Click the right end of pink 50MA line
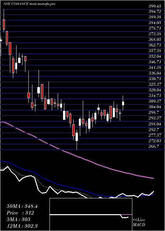Image resolution: width=165 pixels, height=231 pixels. [x=153, y=178]
